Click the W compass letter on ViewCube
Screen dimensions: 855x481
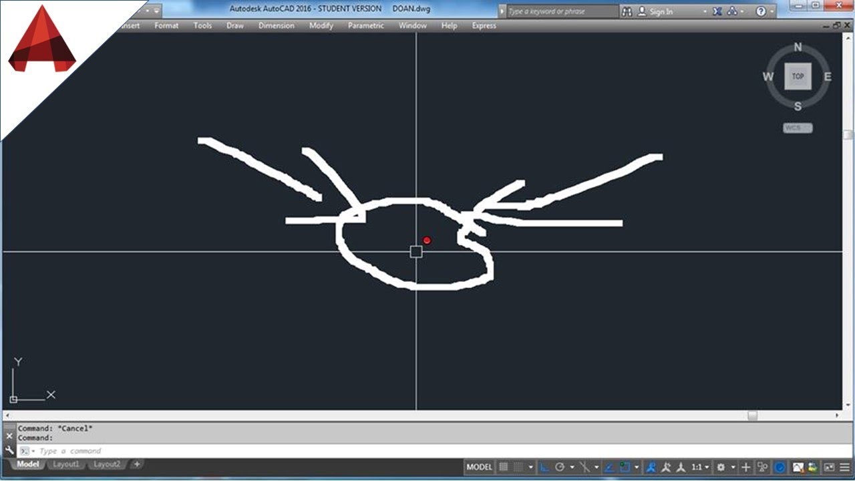(x=768, y=76)
